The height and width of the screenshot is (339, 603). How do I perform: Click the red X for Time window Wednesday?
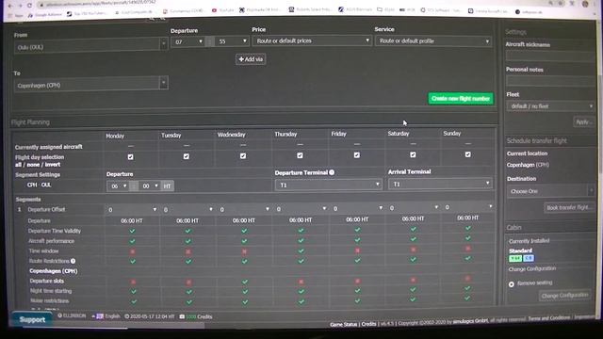[244, 251]
